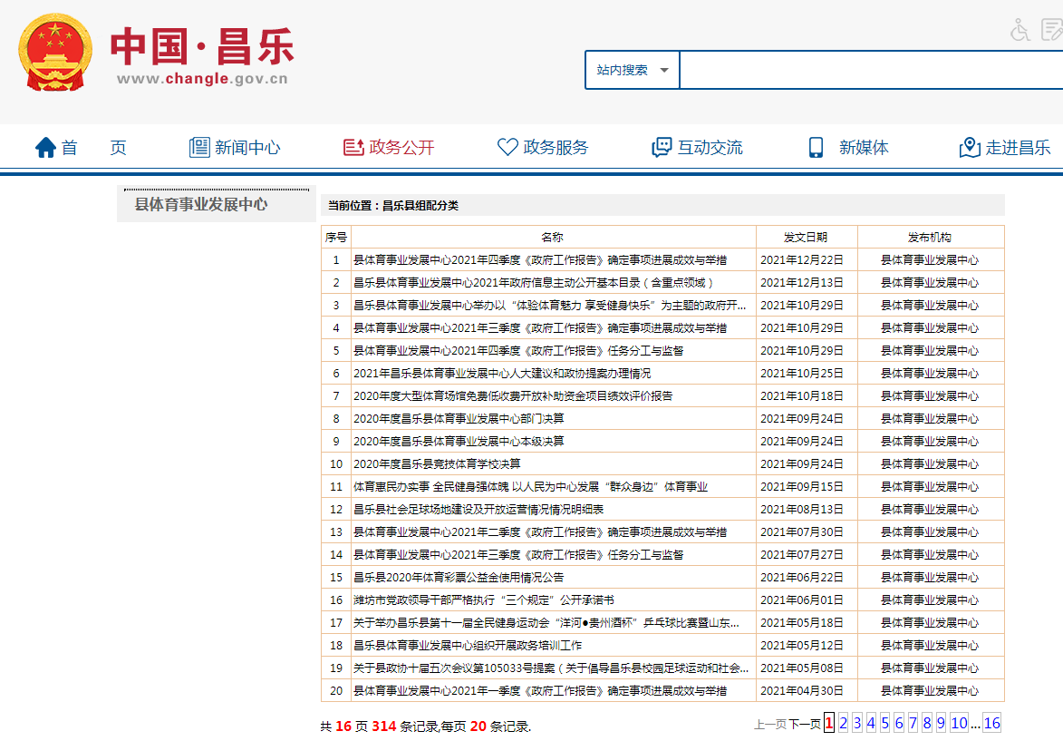
Task: Click the wheelchair accessibility icon
Action: 1020,30
